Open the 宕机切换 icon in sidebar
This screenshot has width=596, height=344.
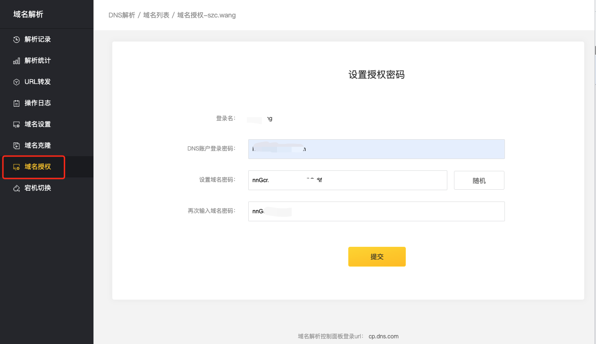pos(16,188)
